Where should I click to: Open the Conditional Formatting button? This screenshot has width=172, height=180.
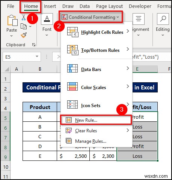tap(91, 17)
